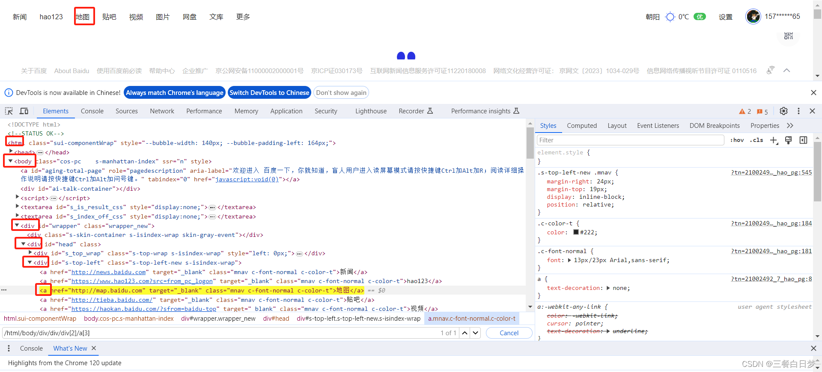This screenshot has height=372, width=822.
Task: Go to next search result arrow
Action: tap(475, 333)
